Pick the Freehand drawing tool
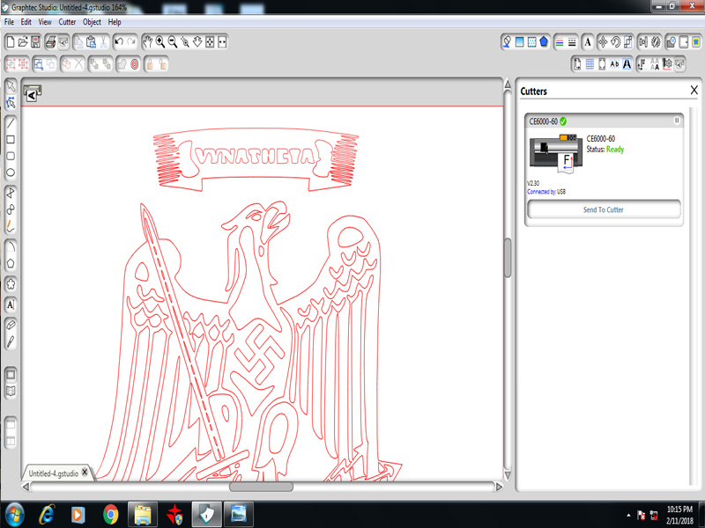The height and width of the screenshot is (528, 705). pyautogui.click(x=11, y=226)
